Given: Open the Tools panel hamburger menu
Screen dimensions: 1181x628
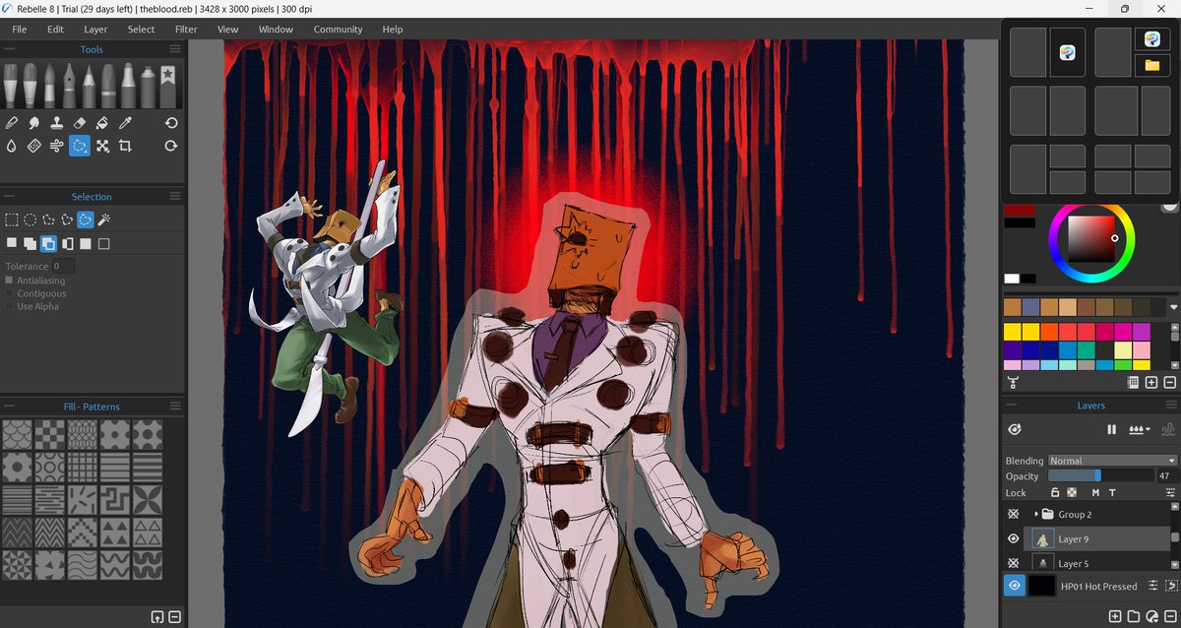Looking at the screenshot, I should coord(175,48).
